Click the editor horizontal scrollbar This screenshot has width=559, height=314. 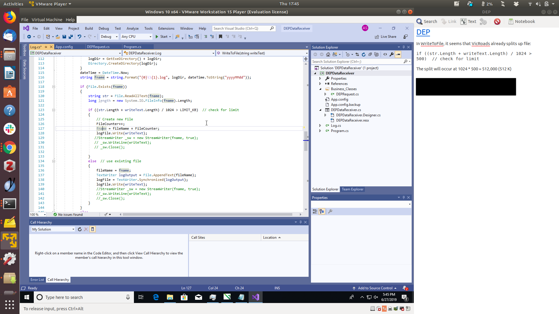tap(207, 215)
